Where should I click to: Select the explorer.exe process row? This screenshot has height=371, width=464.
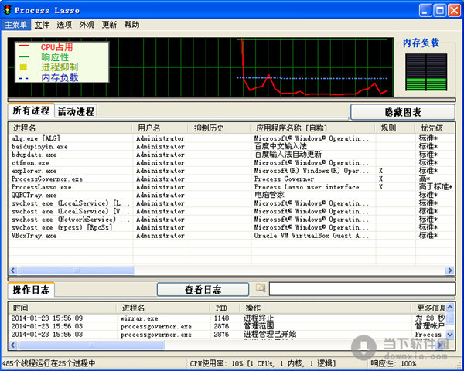point(232,171)
